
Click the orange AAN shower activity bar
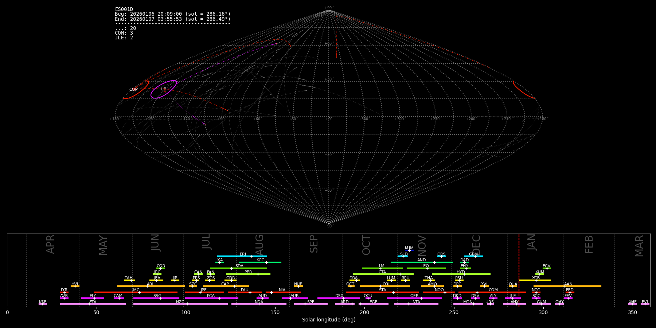tap(583, 286)
